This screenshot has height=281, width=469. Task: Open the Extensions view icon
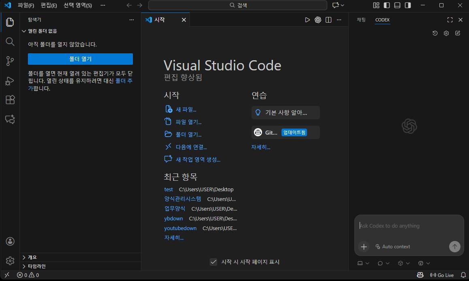[x=10, y=100]
